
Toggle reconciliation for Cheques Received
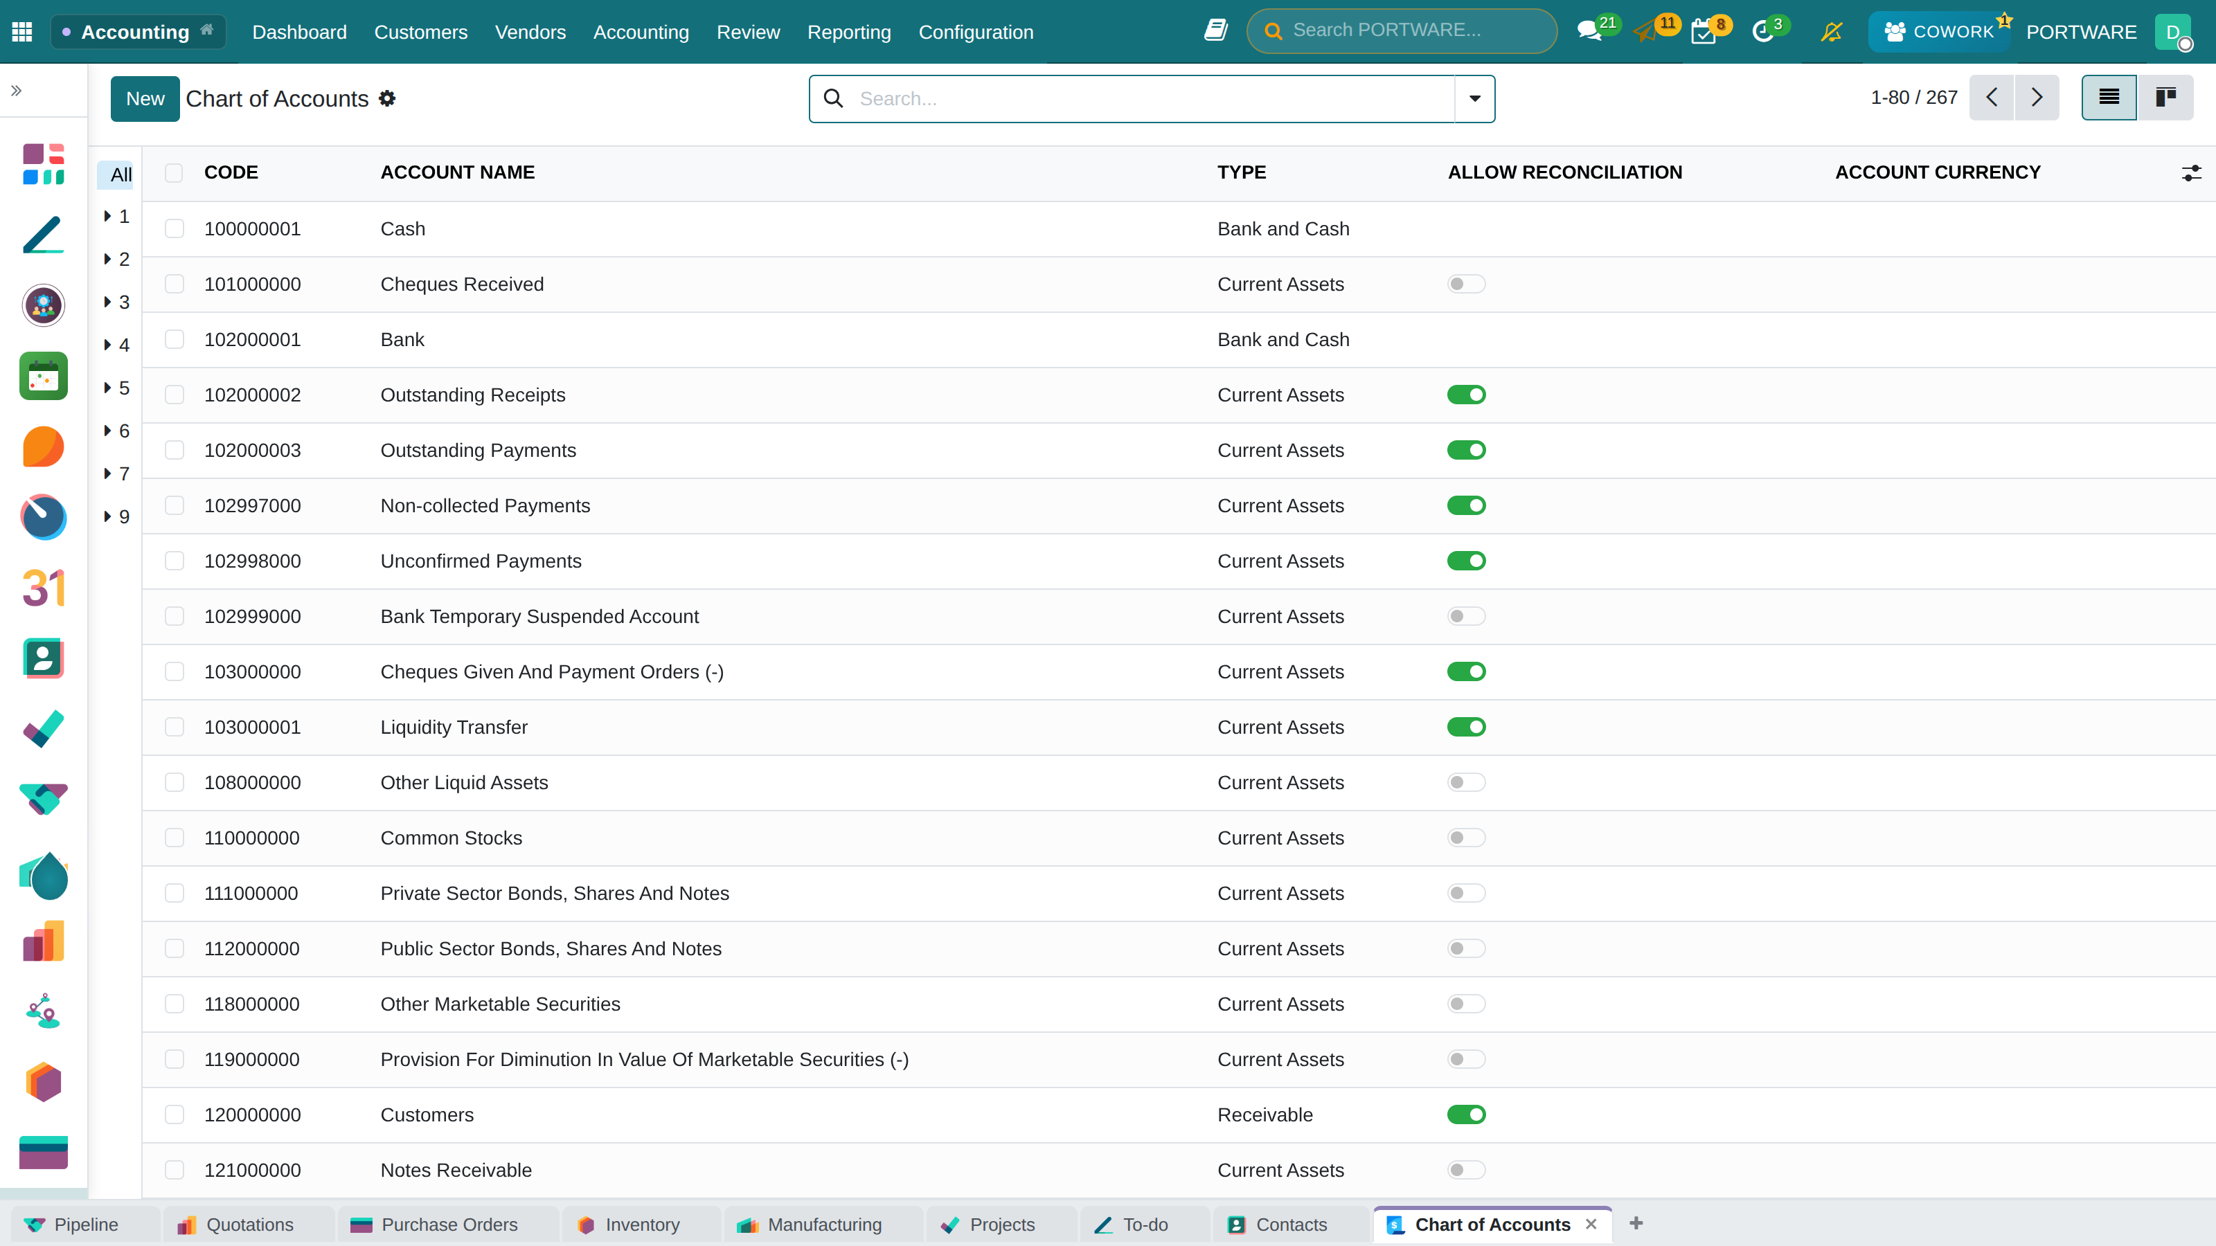tap(1466, 284)
